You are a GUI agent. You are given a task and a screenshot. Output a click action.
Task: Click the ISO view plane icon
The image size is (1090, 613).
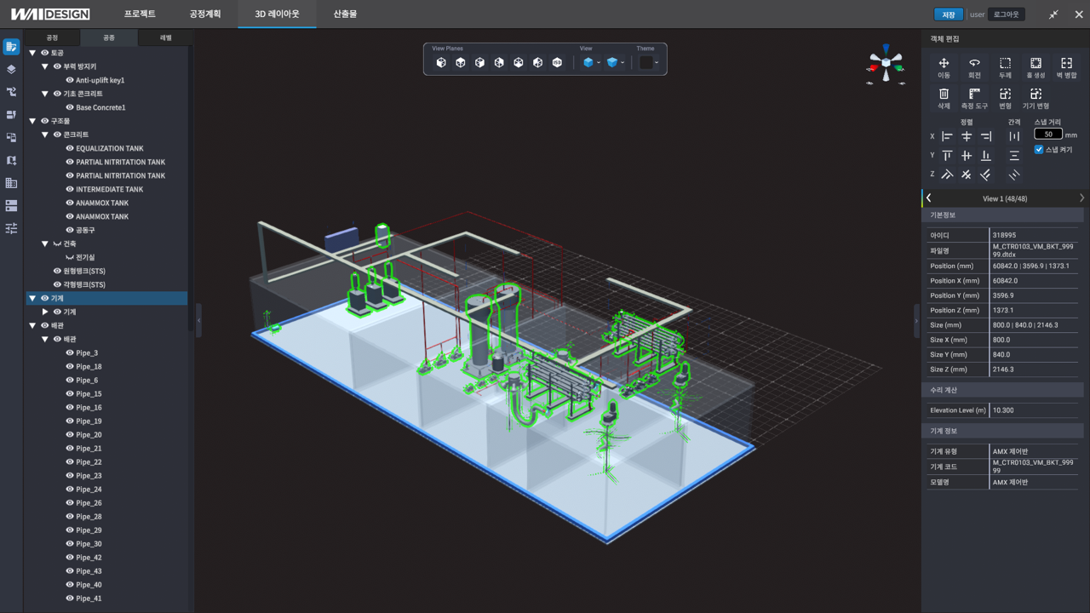557,62
